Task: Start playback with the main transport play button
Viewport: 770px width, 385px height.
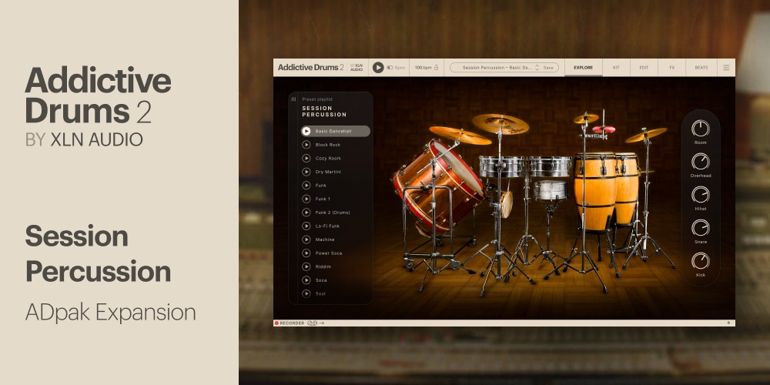Action: 377,68
